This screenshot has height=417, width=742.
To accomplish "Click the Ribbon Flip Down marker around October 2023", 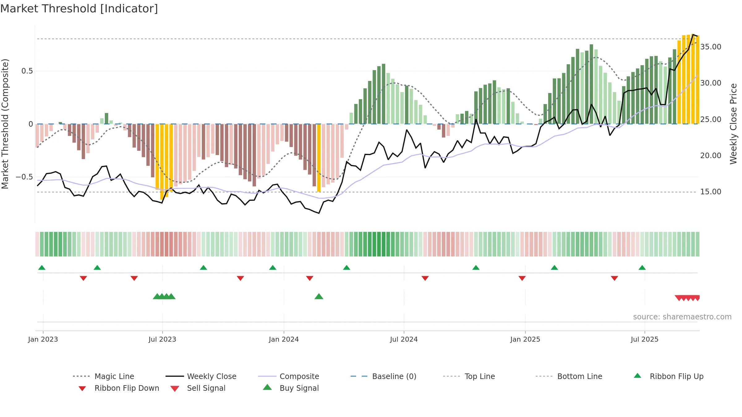I will (x=241, y=278).
